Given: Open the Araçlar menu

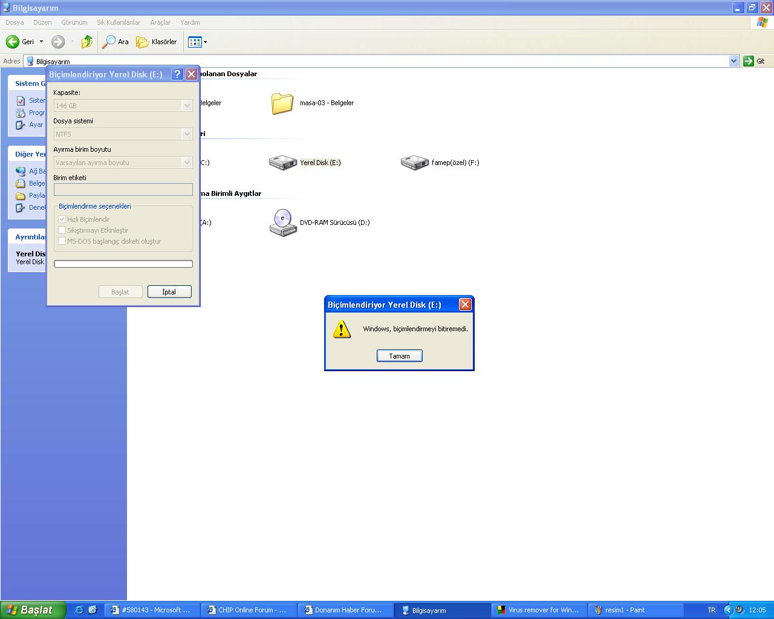Looking at the screenshot, I should 160,22.
